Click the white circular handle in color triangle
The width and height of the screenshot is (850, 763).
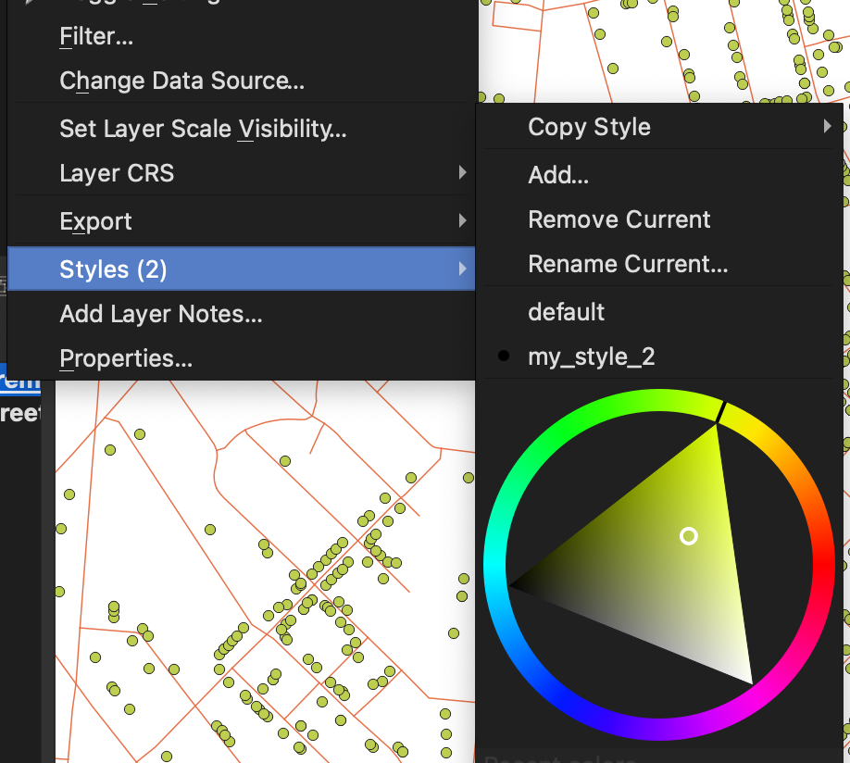[x=688, y=536]
